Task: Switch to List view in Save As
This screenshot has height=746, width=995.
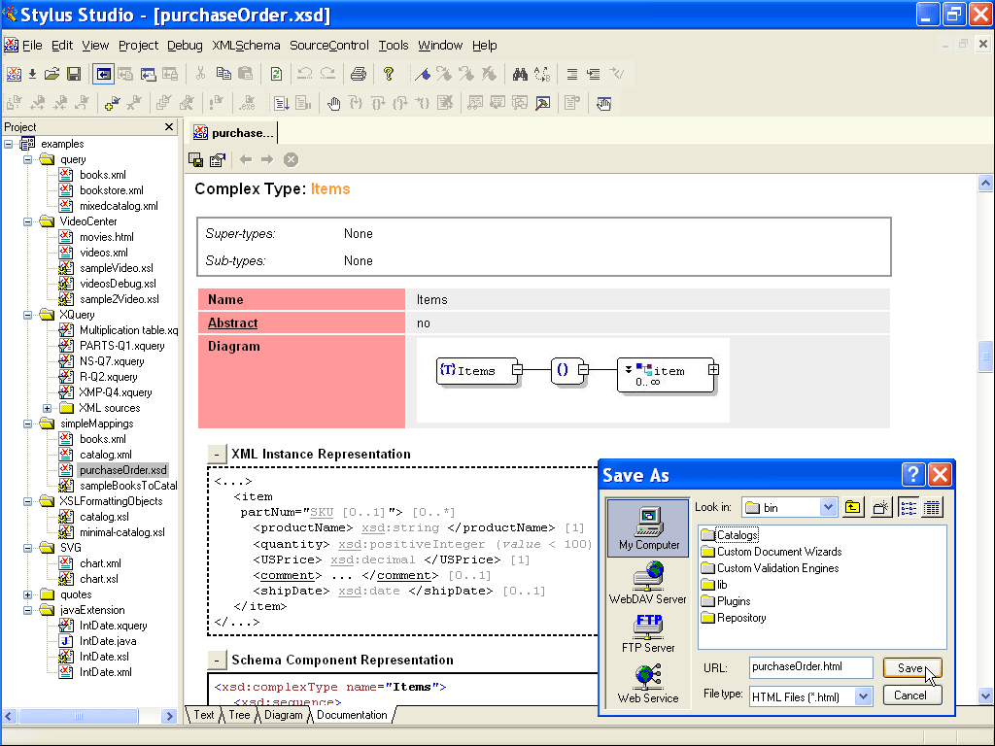Action: [909, 506]
